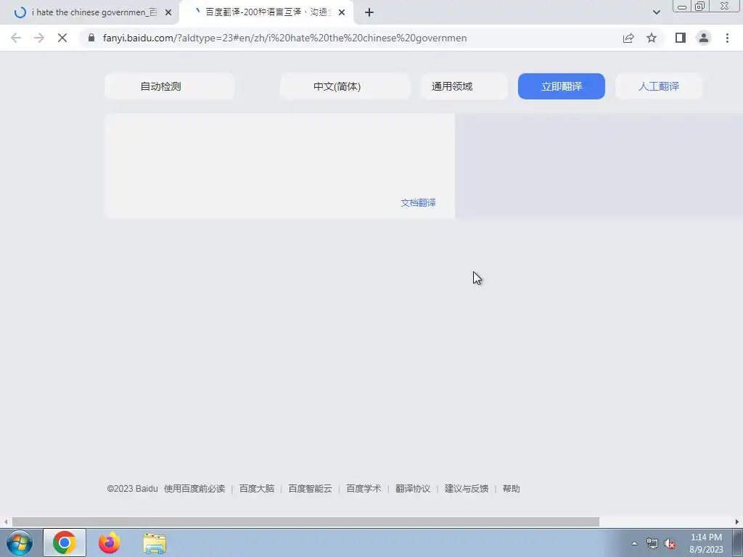Viewport: 743px width, 557px height.
Task: Stop loading the page
Action: 62,38
